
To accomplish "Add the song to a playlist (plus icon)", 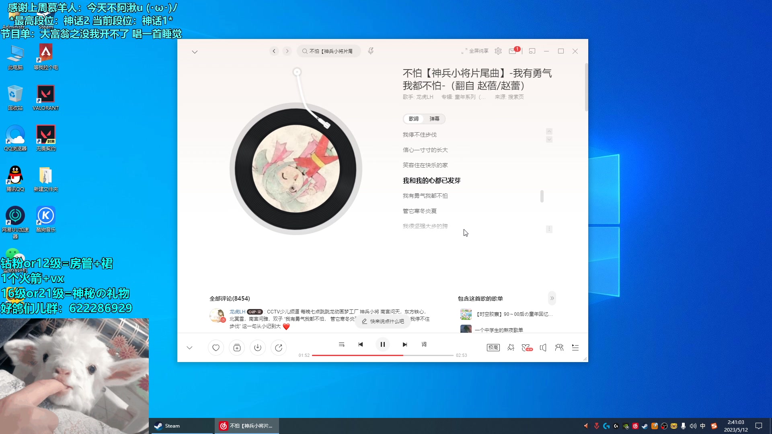I will [237, 348].
